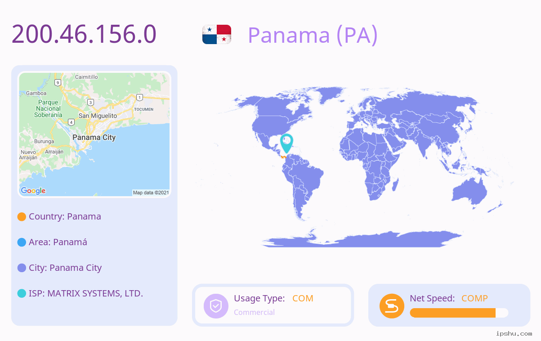This screenshot has width=541, height=341.
Task: Click the IP address 200.46.156.0 heading
Action: pos(84,34)
